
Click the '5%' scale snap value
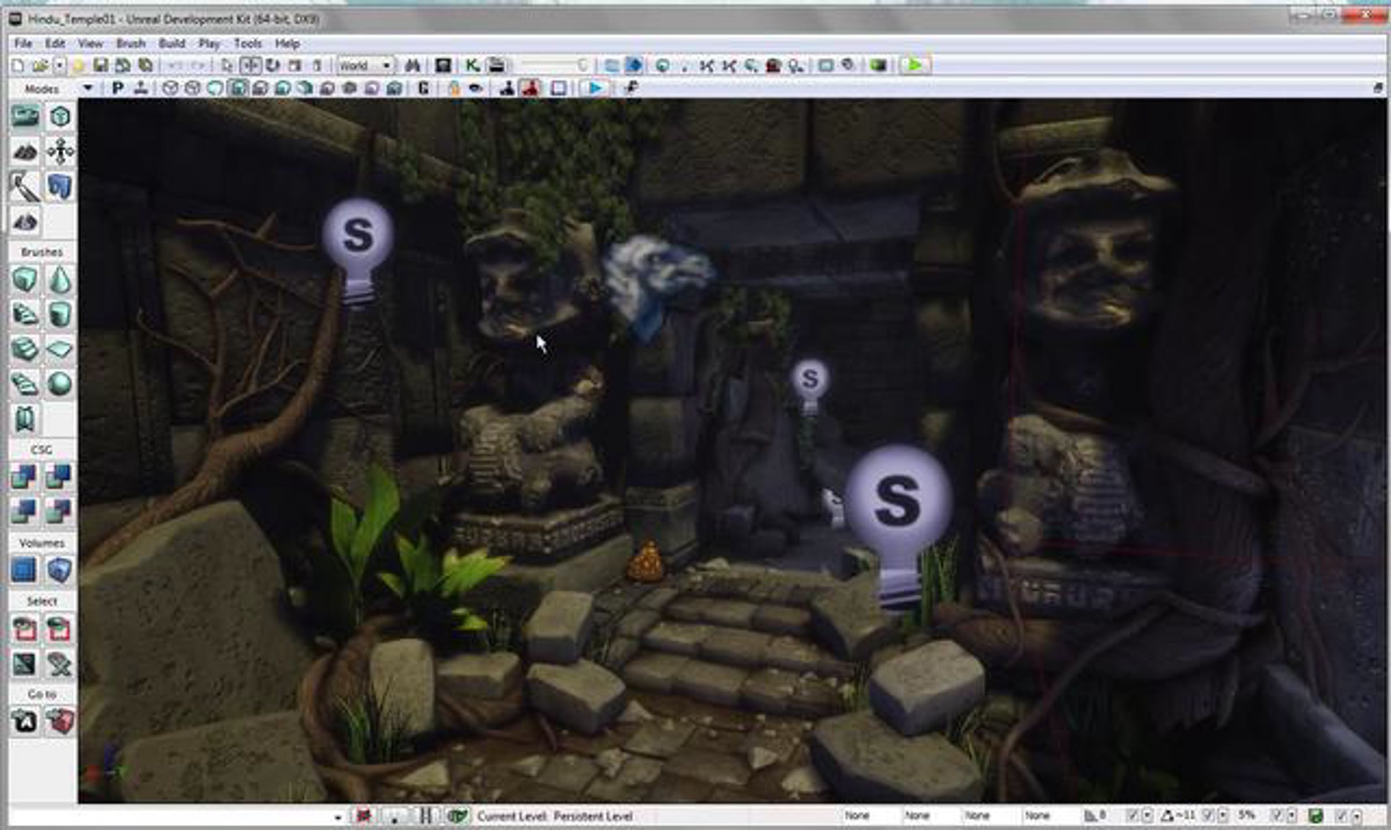click(x=1247, y=816)
